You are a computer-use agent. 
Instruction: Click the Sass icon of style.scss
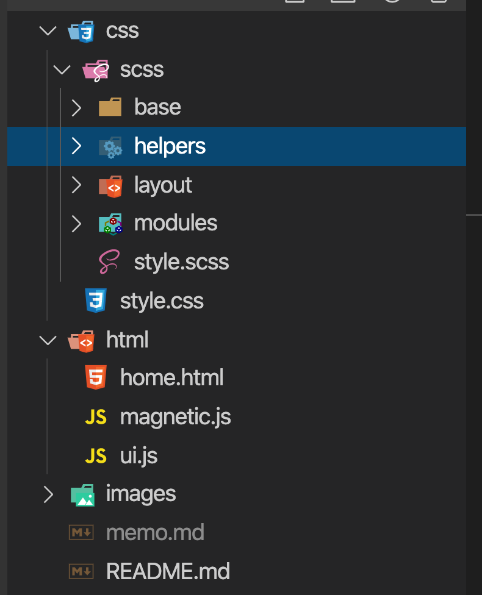click(x=109, y=262)
